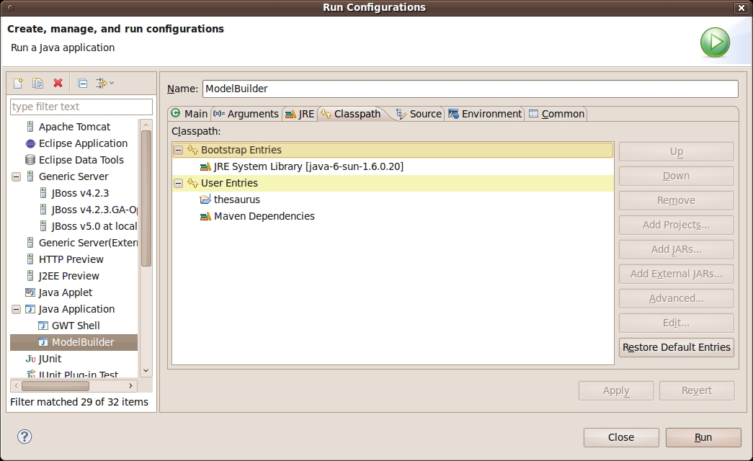Click the New launch configuration icon
Screen dimensions: 753x461
[x=18, y=83]
